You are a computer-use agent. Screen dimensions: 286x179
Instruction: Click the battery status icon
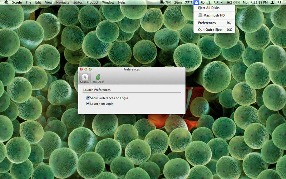234,3
